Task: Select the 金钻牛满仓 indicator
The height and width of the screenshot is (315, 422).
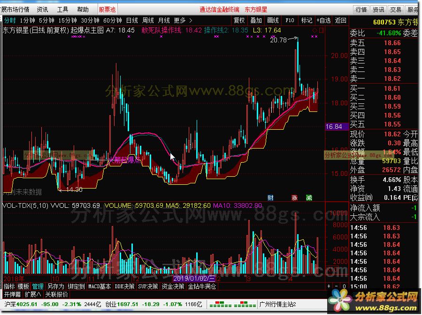Action: coord(202,286)
